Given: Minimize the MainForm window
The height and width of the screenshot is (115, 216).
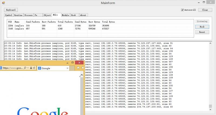Looking at the screenshot, I should click(199, 2).
